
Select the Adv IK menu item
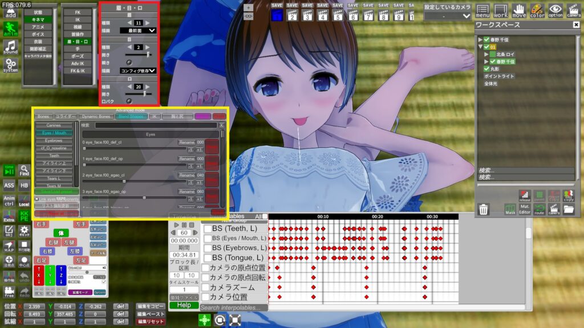pos(78,63)
